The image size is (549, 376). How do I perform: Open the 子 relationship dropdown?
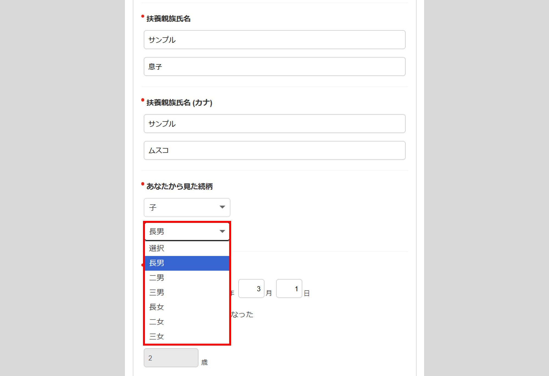(187, 207)
